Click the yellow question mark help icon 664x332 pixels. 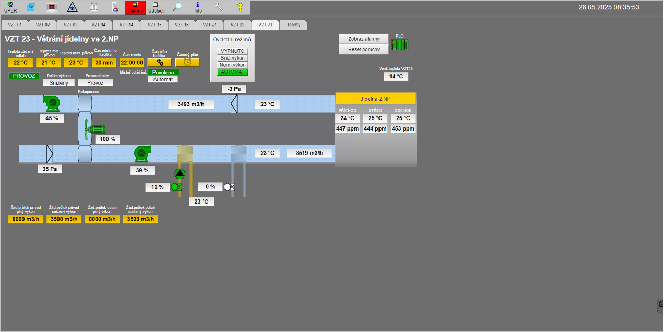click(x=240, y=7)
